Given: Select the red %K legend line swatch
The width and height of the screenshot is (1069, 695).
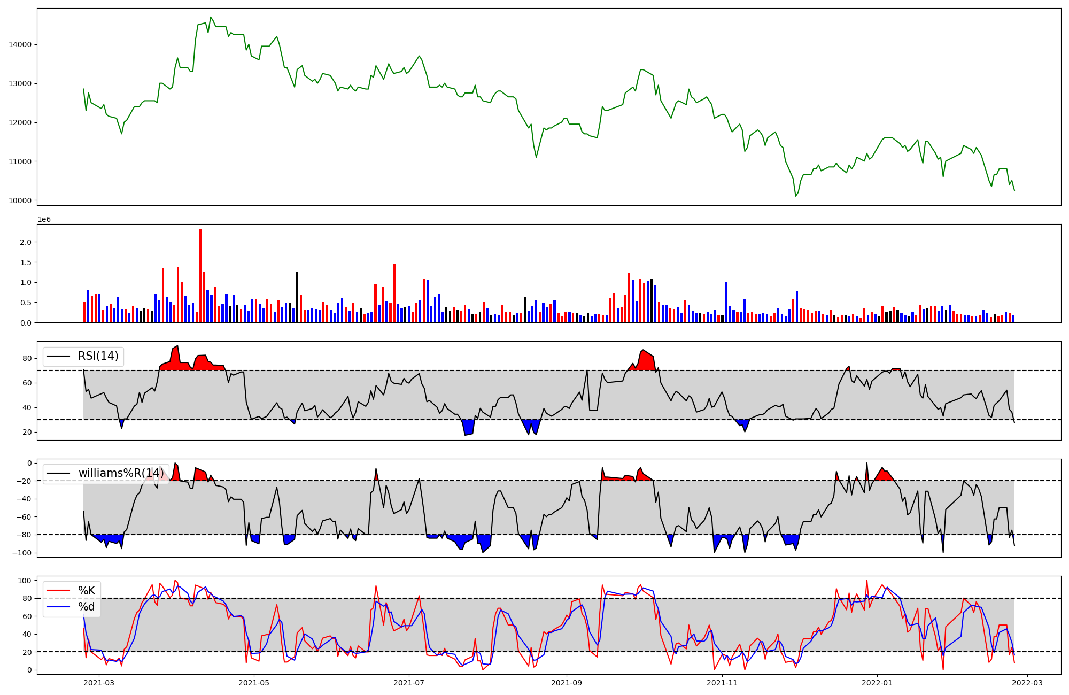Looking at the screenshot, I should tap(58, 590).
